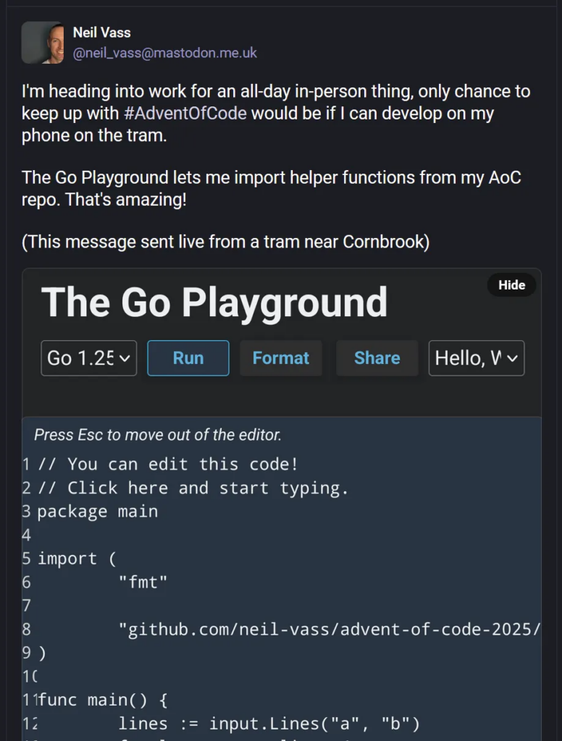Open Neil Vass's profile avatar
This screenshot has width=562, height=741.
click(43, 43)
